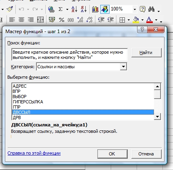Open the zoom 100% dropdown
This screenshot has width=173, height=170.
point(135,9)
